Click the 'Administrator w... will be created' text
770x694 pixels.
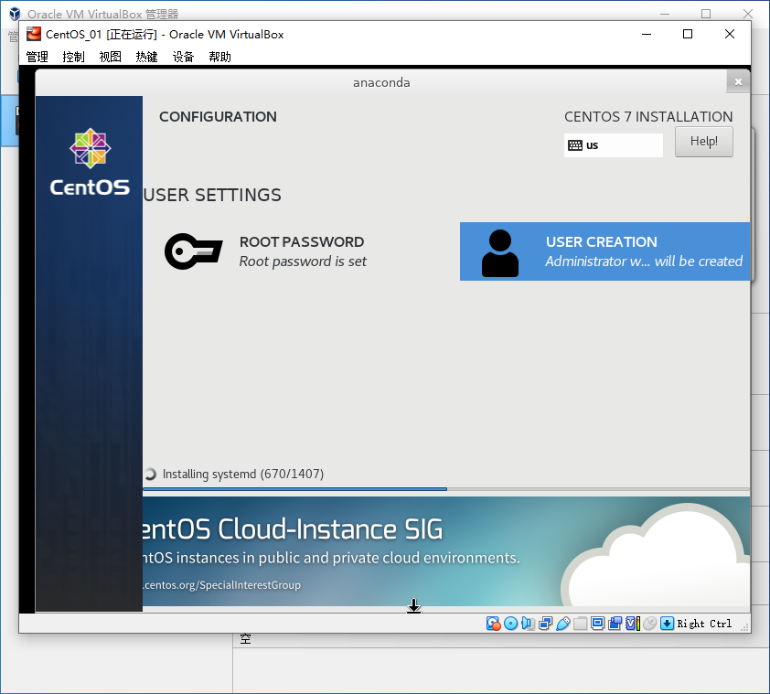(644, 262)
